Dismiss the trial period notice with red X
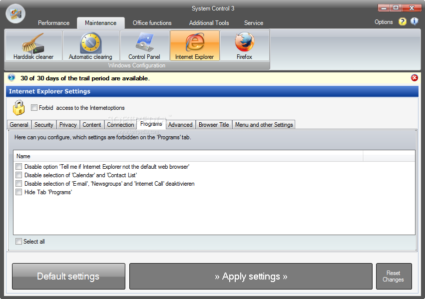425x299 pixels. 414,78
